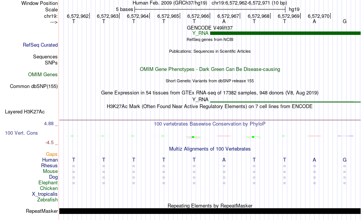Click the RepeatMasker track label
This screenshot has width=361, height=220.
click(x=42, y=211)
